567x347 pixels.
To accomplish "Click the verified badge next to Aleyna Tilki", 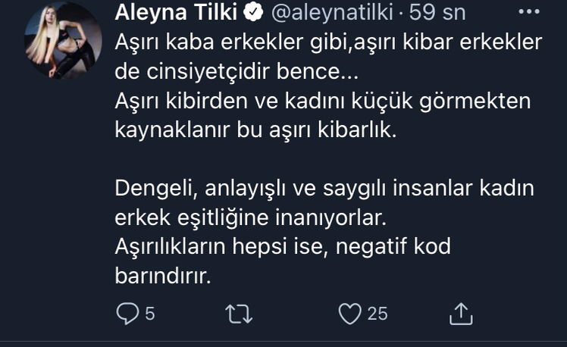I will [252, 12].
